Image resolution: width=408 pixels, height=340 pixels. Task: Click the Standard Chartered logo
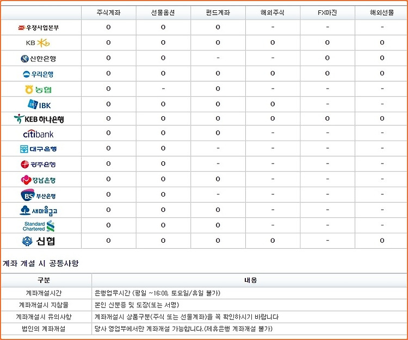tap(39, 226)
